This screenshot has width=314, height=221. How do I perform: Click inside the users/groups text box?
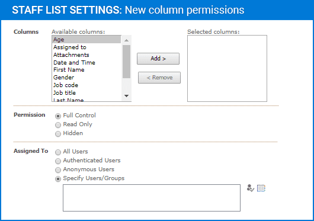coord(152,198)
